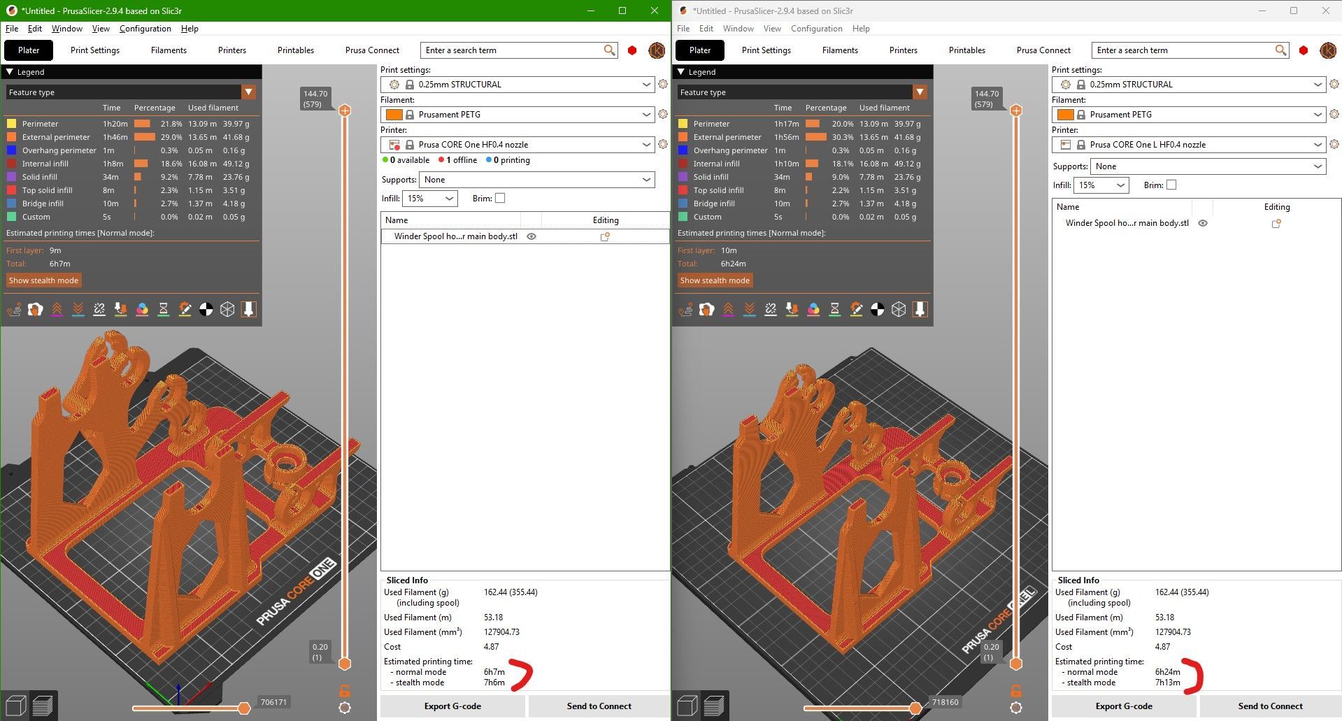The height and width of the screenshot is (721, 1342).
Task: Click lock icon on left window layer slider
Action: tap(345, 690)
